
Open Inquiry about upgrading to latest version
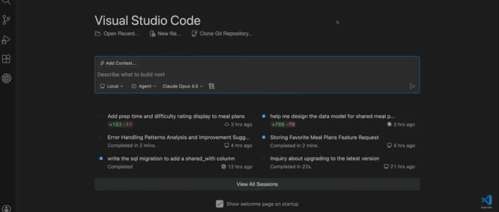point(325,159)
